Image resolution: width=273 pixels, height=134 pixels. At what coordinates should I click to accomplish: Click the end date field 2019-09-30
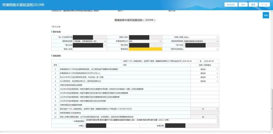point(211,61)
